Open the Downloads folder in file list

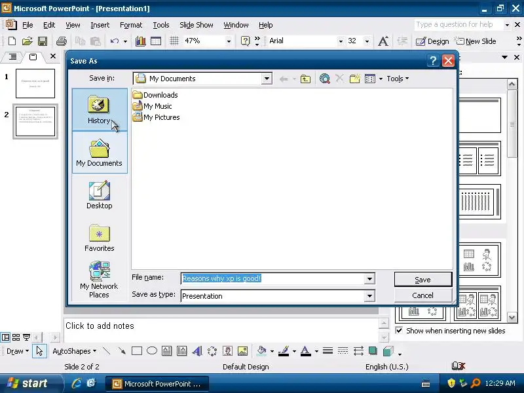coord(155,95)
